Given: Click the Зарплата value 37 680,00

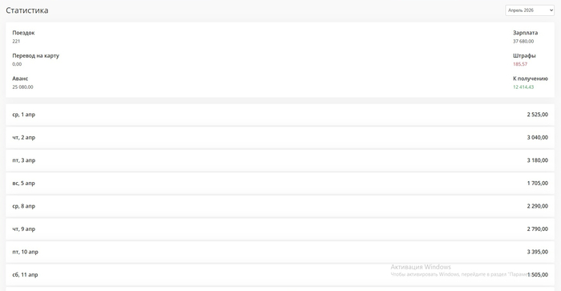Looking at the screenshot, I should coord(523,41).
